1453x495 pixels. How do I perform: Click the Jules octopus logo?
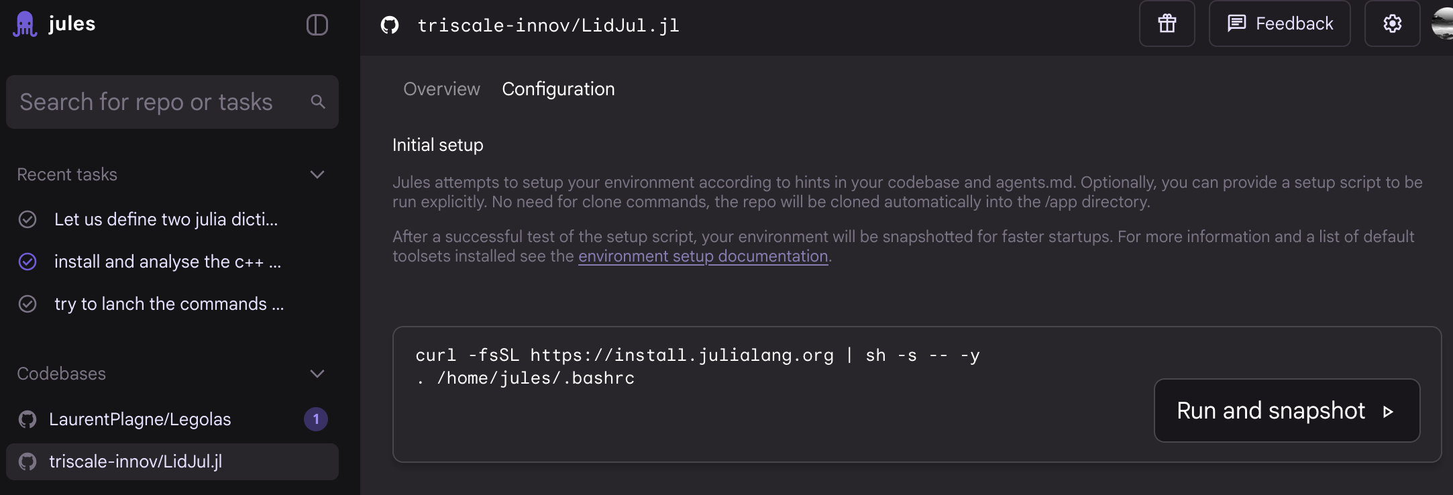[25, 25]
